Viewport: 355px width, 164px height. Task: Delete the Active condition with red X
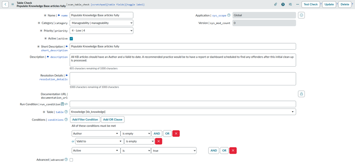point(233,151)
